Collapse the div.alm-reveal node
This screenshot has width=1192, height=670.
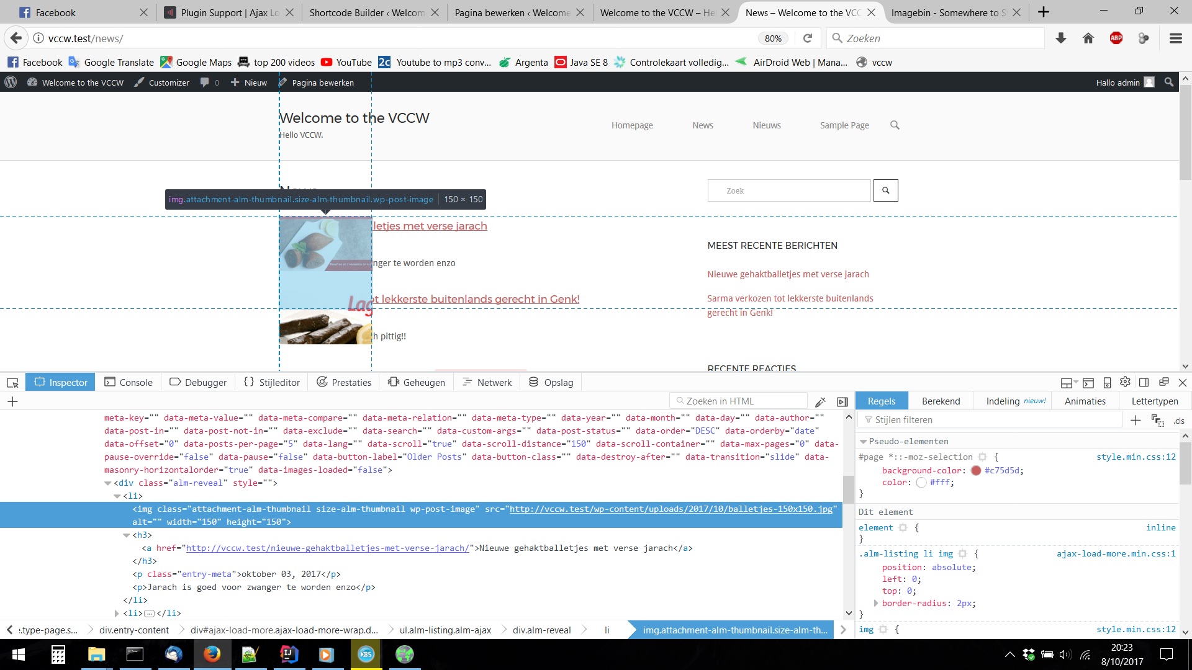coord(107,483)
